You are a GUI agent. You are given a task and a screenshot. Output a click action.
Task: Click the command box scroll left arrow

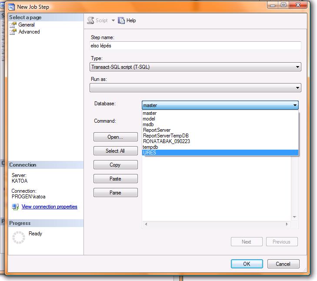(146, 224)
